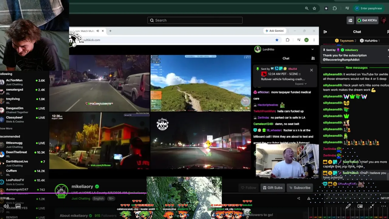Open treyliving channel in sidebar
Image resolution: width=389 pixels, height=219 pixels.
(23, 101)
